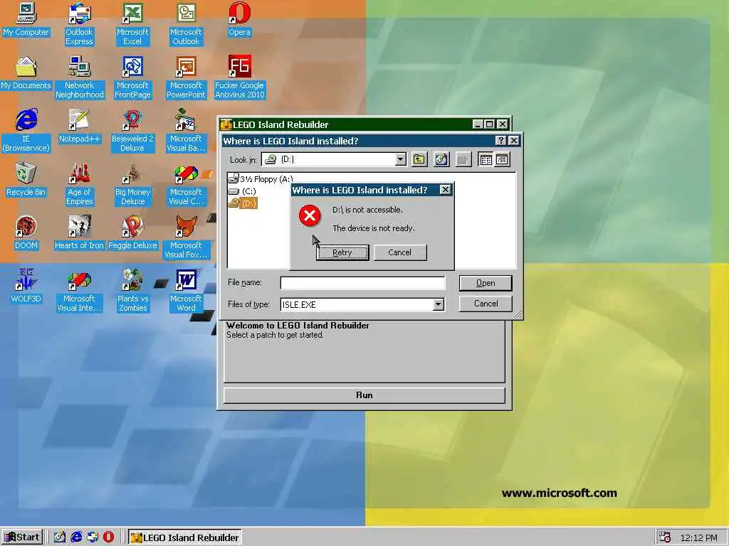Screen dimensions: 729x546
Task: Click the first quick launch taskbar icon
Action: 60,537
